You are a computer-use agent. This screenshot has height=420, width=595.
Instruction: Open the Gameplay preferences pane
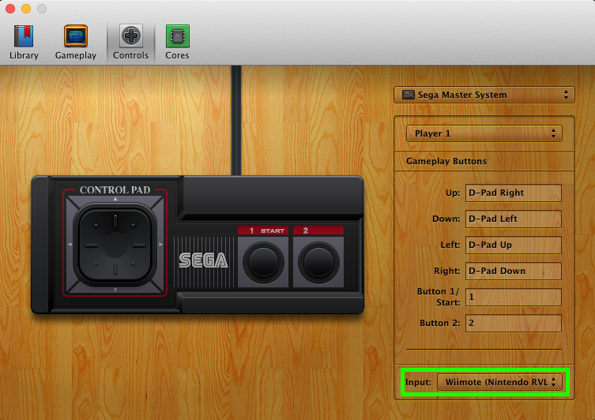pos(76,42)
